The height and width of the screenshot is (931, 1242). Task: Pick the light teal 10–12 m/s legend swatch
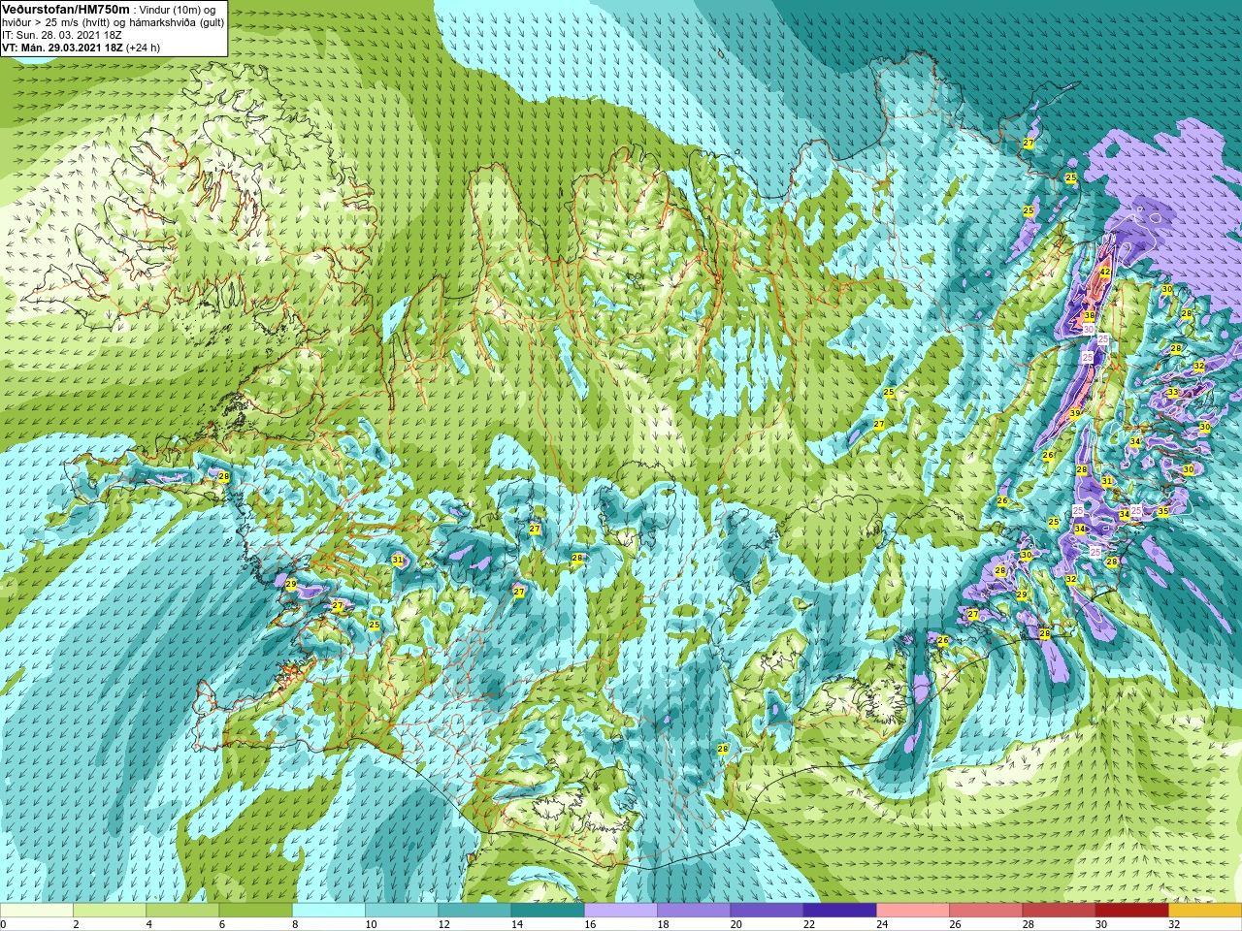(402, 911)
